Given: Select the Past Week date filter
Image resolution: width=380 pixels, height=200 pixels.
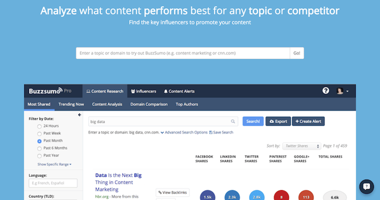Looking at the screenshot, I should click(x=39, y=134).
